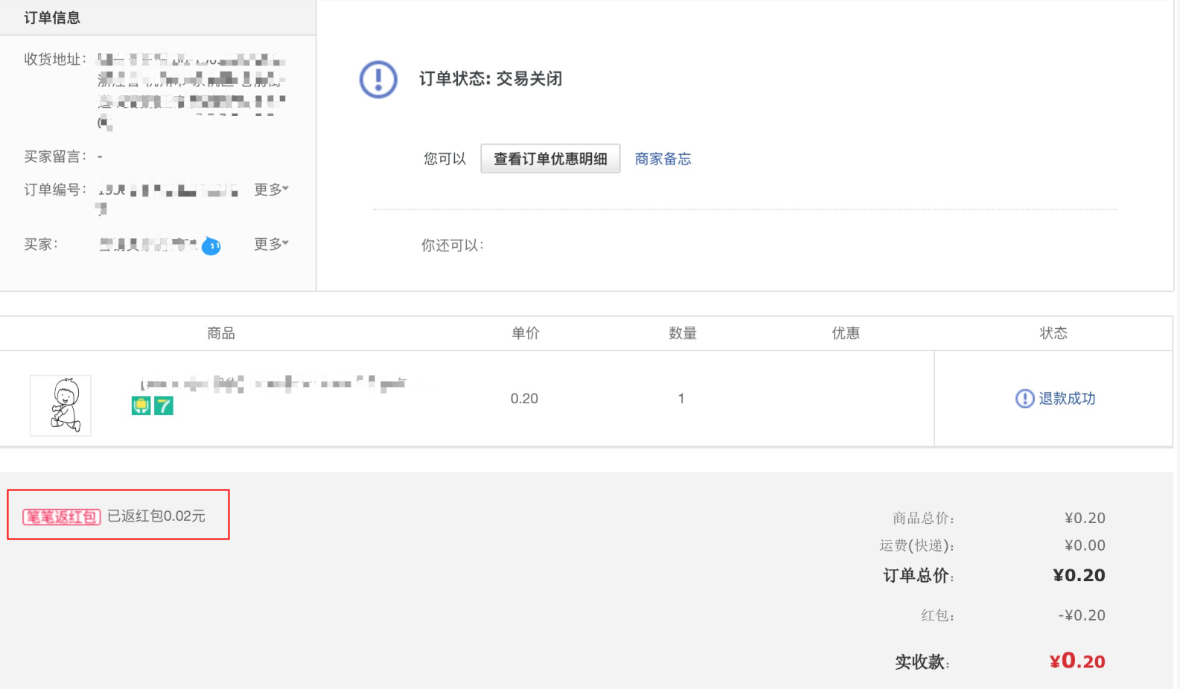Click the quantity 1 cell

click(681, 399)
